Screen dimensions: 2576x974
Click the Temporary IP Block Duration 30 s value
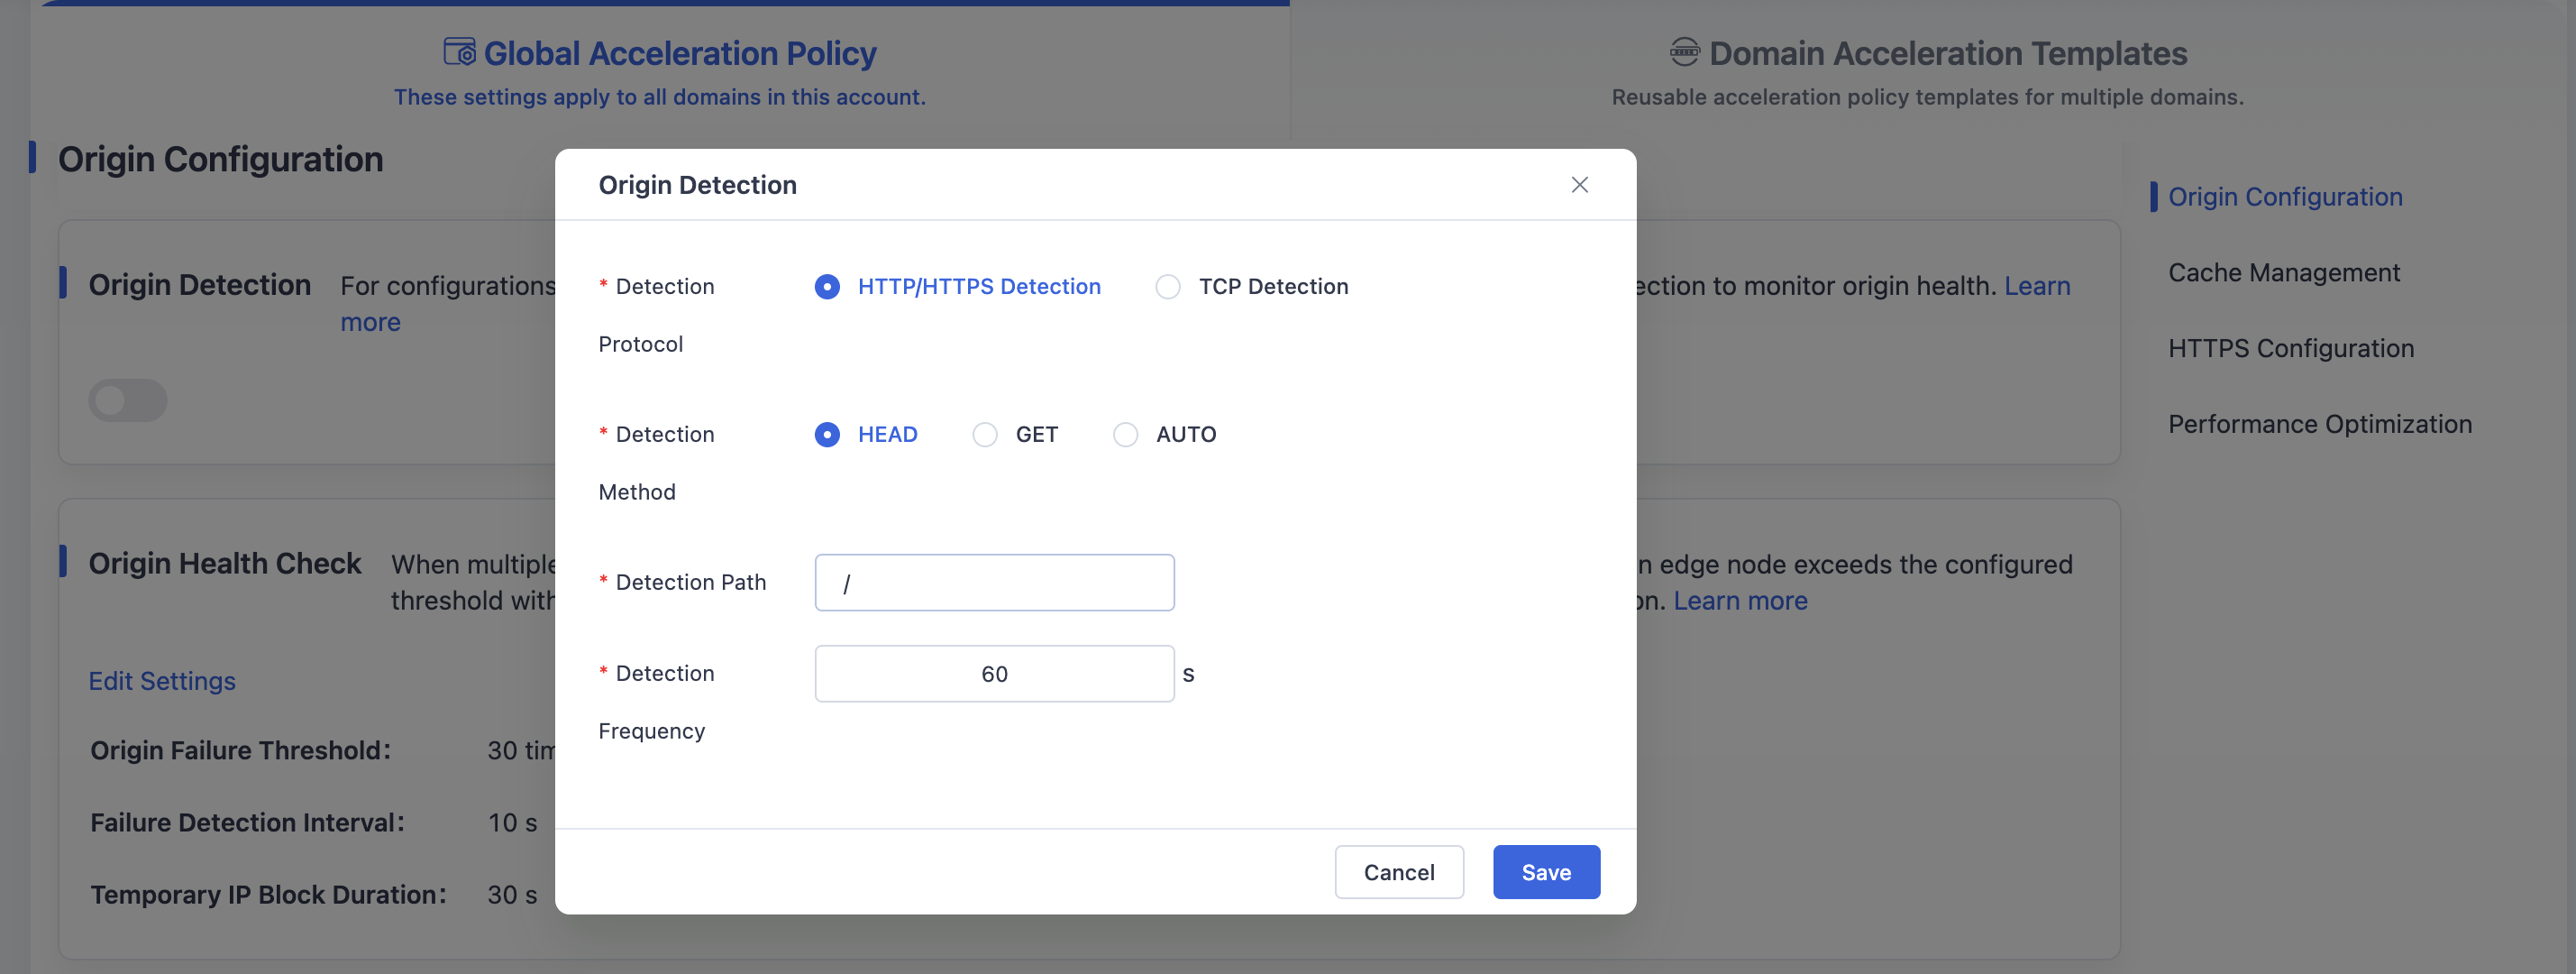512,895
